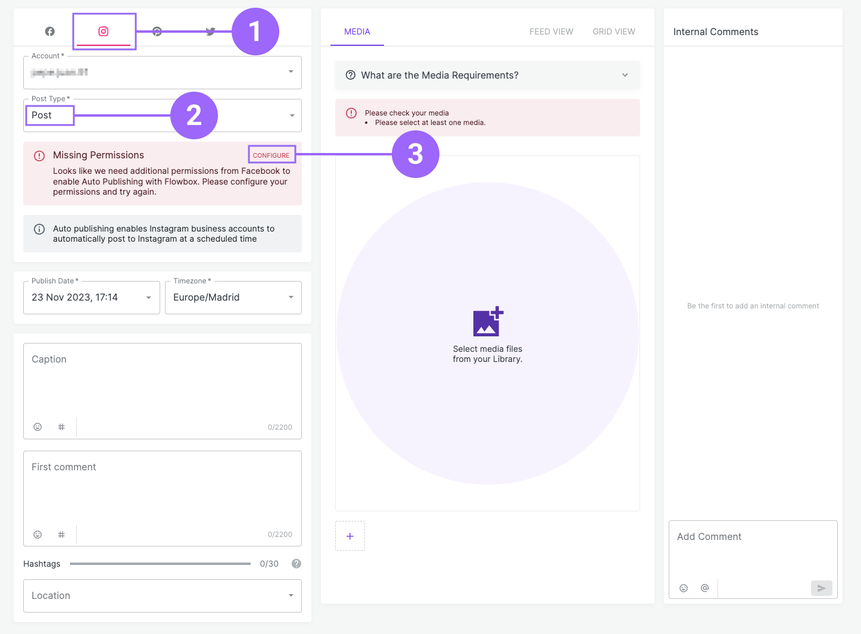The image size is (861, 634).
Task: Add hashtag in the Caption field
Action: click(61, 427)
